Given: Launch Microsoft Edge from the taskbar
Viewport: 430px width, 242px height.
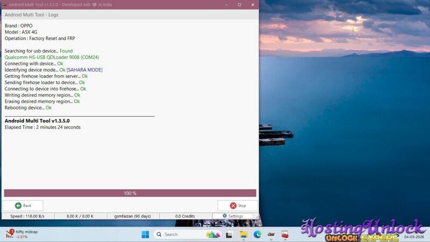Looking at the screenshot, I should tap(257, 234).
